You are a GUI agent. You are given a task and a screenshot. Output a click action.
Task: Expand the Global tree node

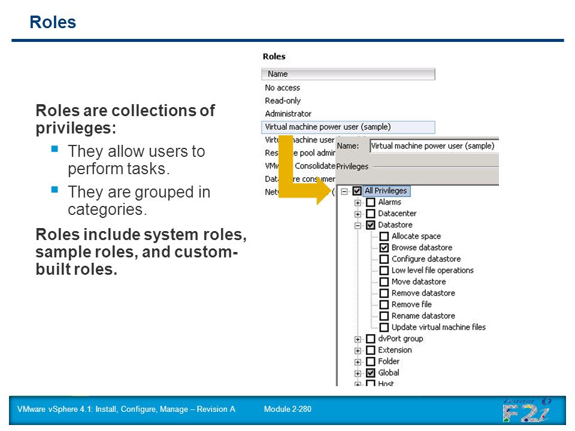pos(358,374)
